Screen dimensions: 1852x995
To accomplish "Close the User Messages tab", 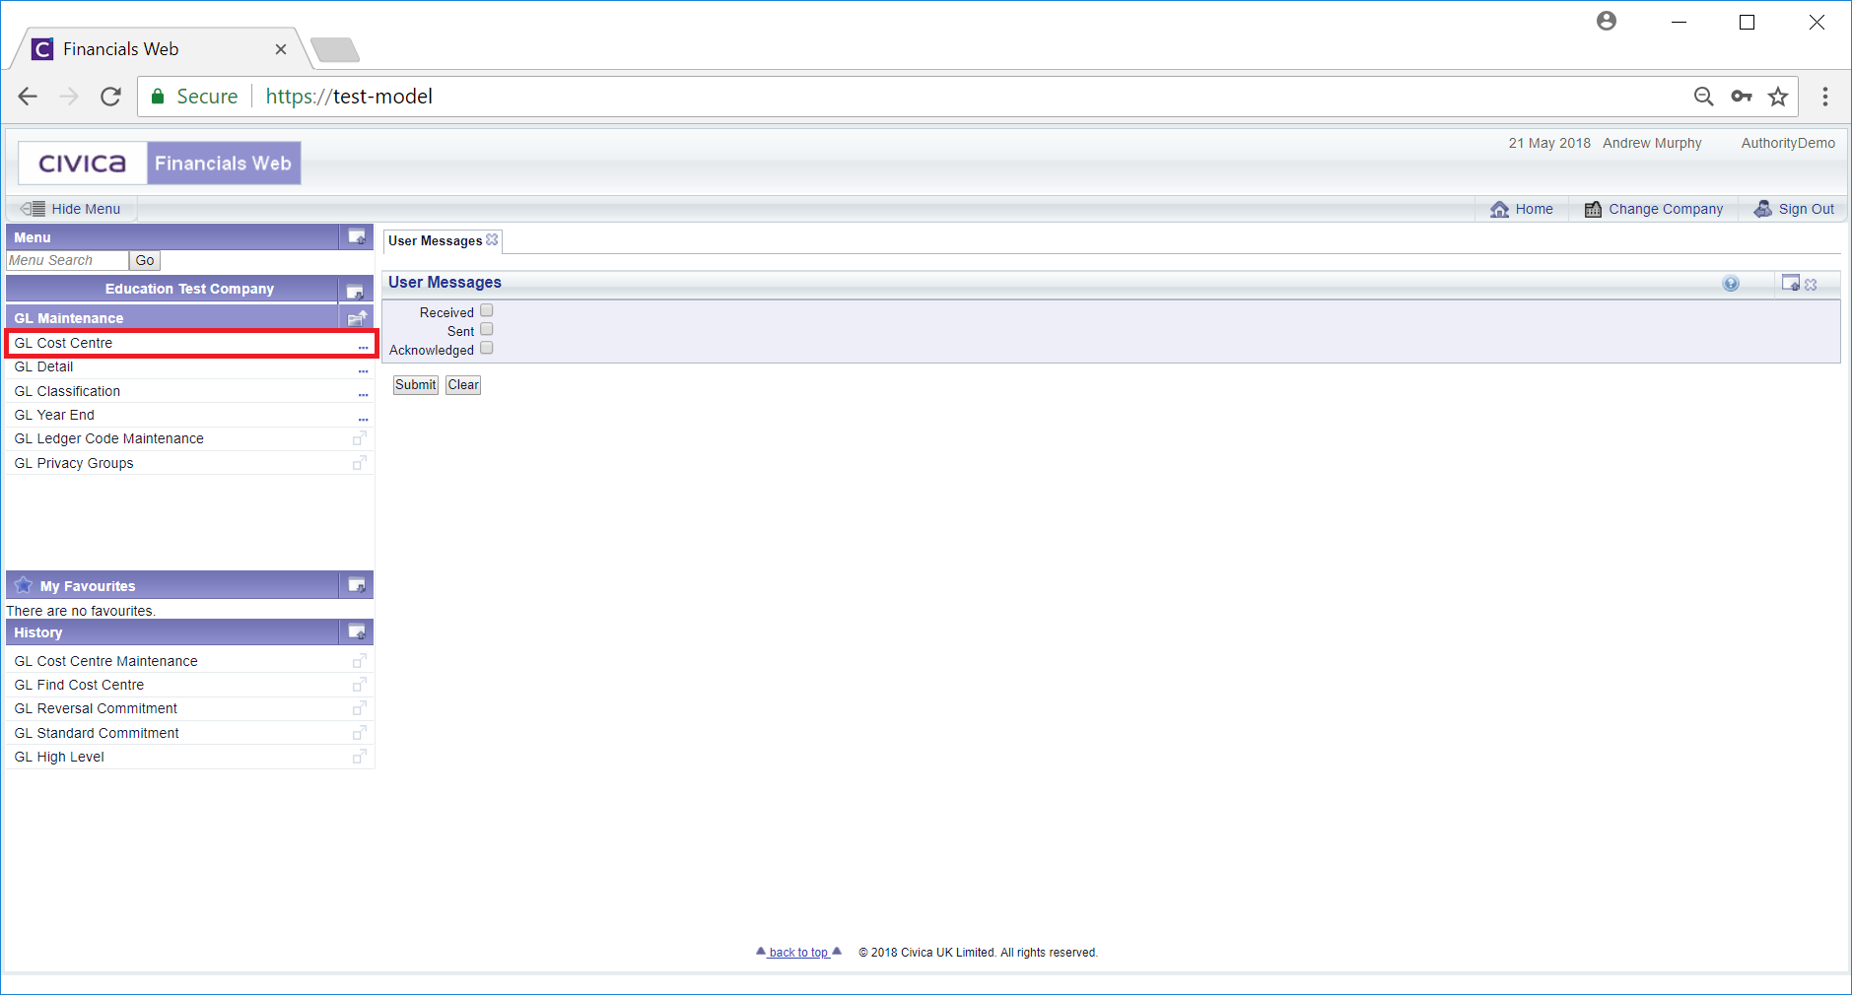I will 492,239.
